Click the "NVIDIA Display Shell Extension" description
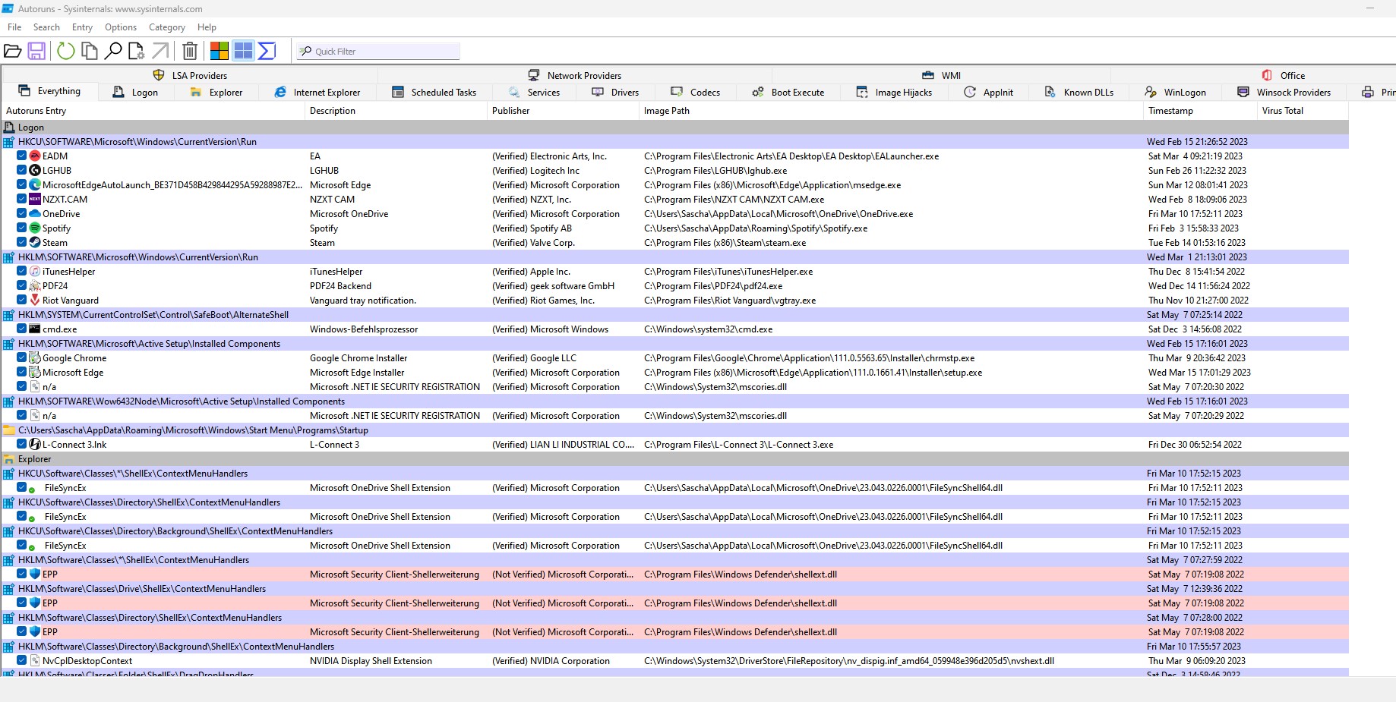The image size is (1396, 702). coord(371,661)
